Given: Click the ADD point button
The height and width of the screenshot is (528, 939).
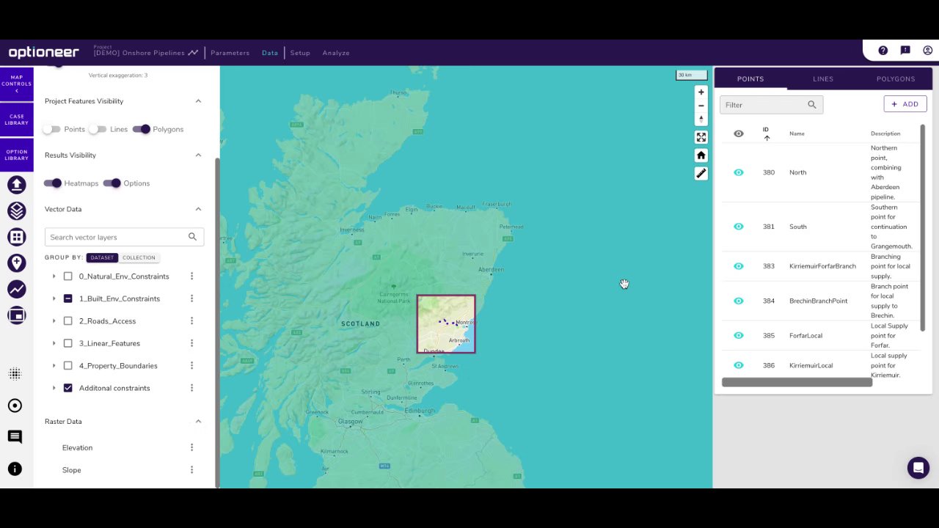Looking at the screenshot, I should [905, 104].
